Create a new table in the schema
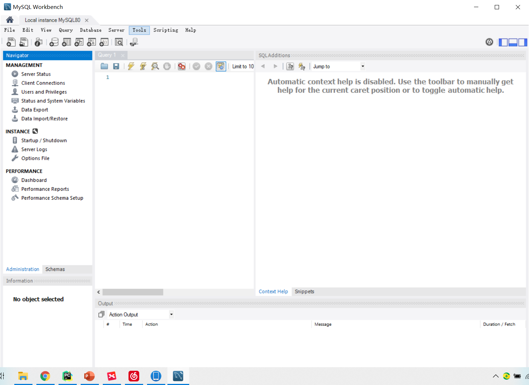Image resolution: width=529 pixels, height=385 pixels. tap(66, 42)
